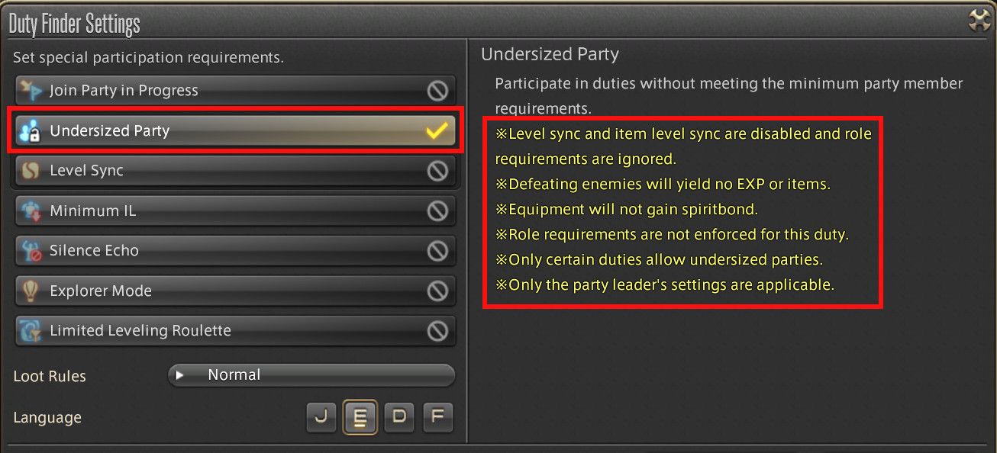Click the Explorer Mode balloon icon
The width and height of the screenshot is (997, 453).
(31, 291)
